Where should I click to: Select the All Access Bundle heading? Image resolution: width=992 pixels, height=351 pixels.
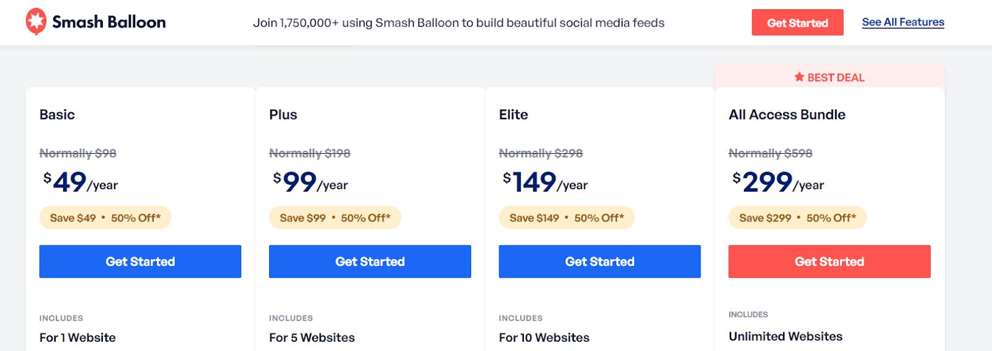point(787,115)
